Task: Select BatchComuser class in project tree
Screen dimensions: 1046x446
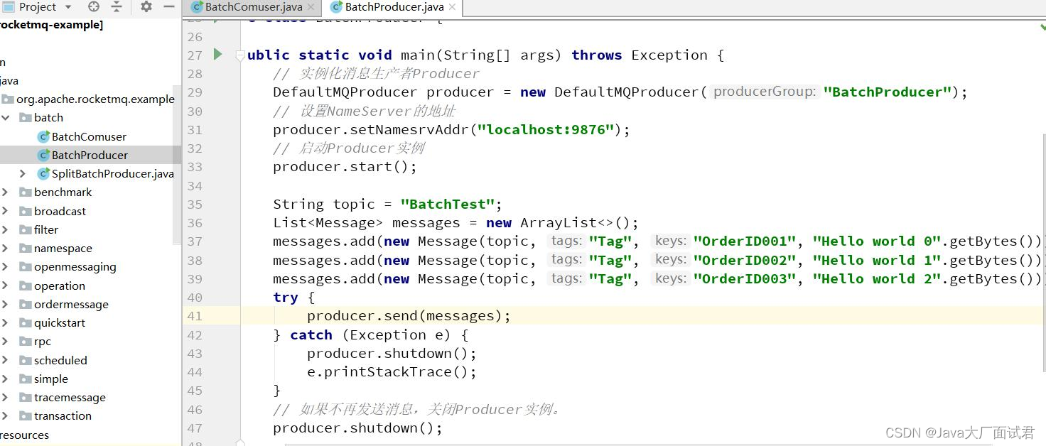Action: tap(89, 136)
